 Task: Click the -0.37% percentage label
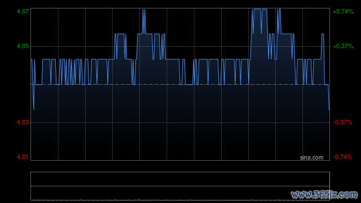coord(342,122)
